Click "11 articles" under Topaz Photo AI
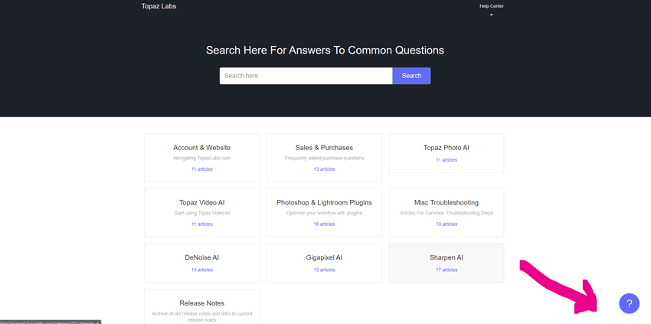The image size is (651, 324). (446, 160)
